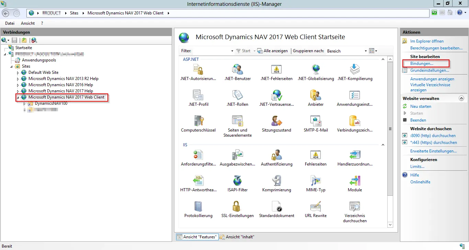The height and width of the screenshot is (250, 469).
Task: Open the Ausgabezwischenspeicherung feature
Action: 238,158
